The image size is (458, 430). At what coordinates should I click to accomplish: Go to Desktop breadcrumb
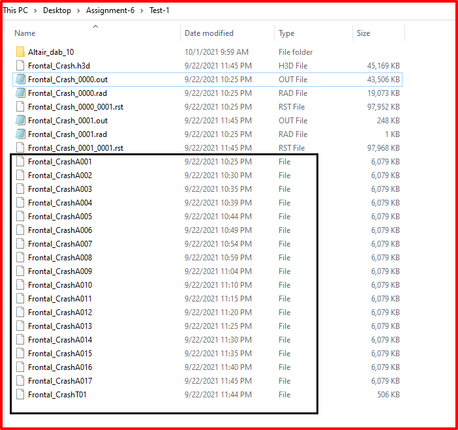point(57,10)
